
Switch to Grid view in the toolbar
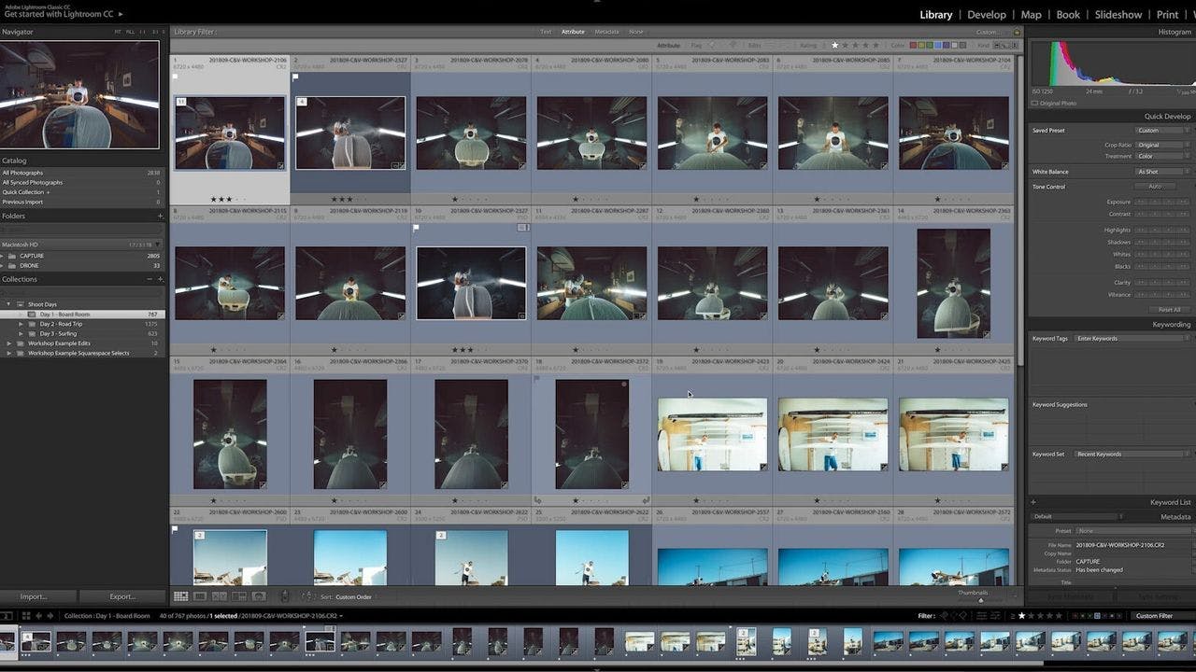coord(180,596)
